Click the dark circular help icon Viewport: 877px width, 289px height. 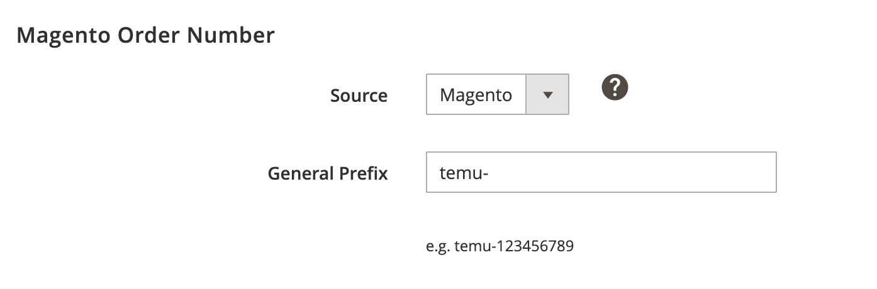point(615,87)
